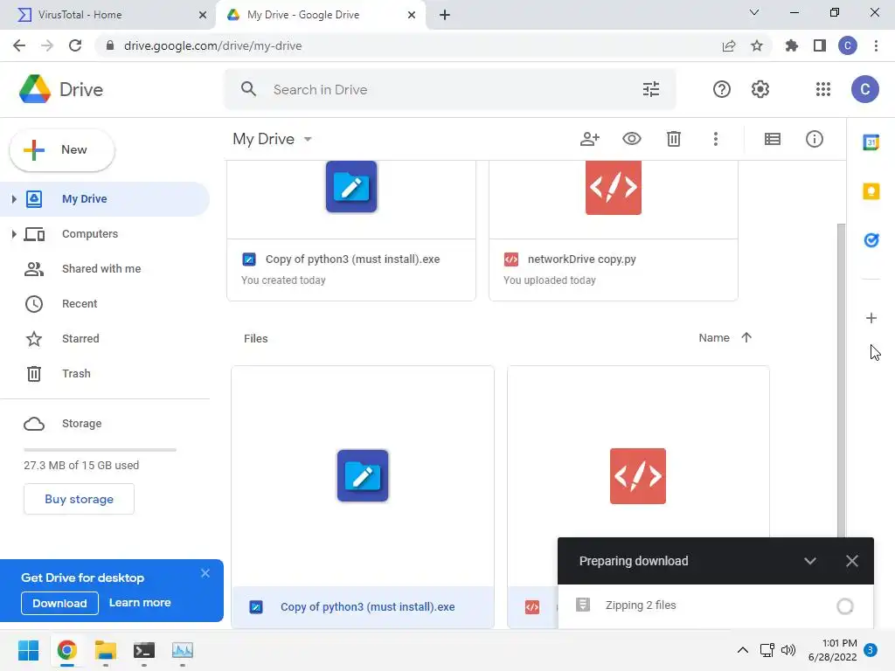Open the Google apps grid
Image resolution: width=895 pixels, height=671 pixels.
(823, 90)
